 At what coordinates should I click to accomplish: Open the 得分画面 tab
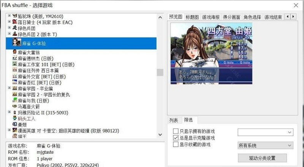pos(231,17)
